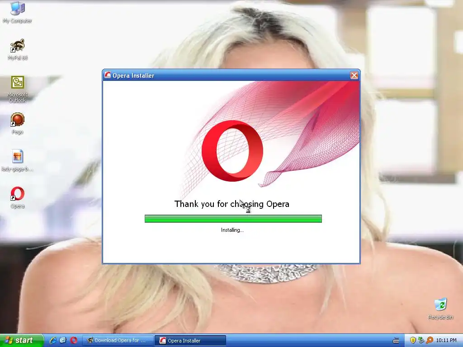Click the 'Thank you for choosing Opera' text

click(232, 204)
